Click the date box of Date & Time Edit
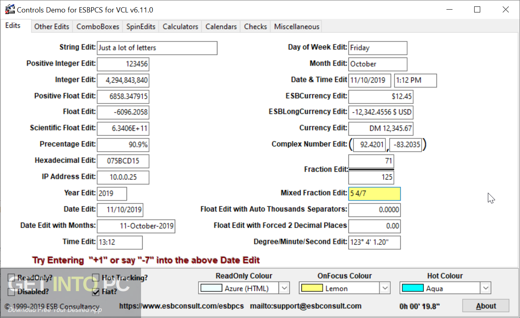The image size is (520, 318). [370, 80]
